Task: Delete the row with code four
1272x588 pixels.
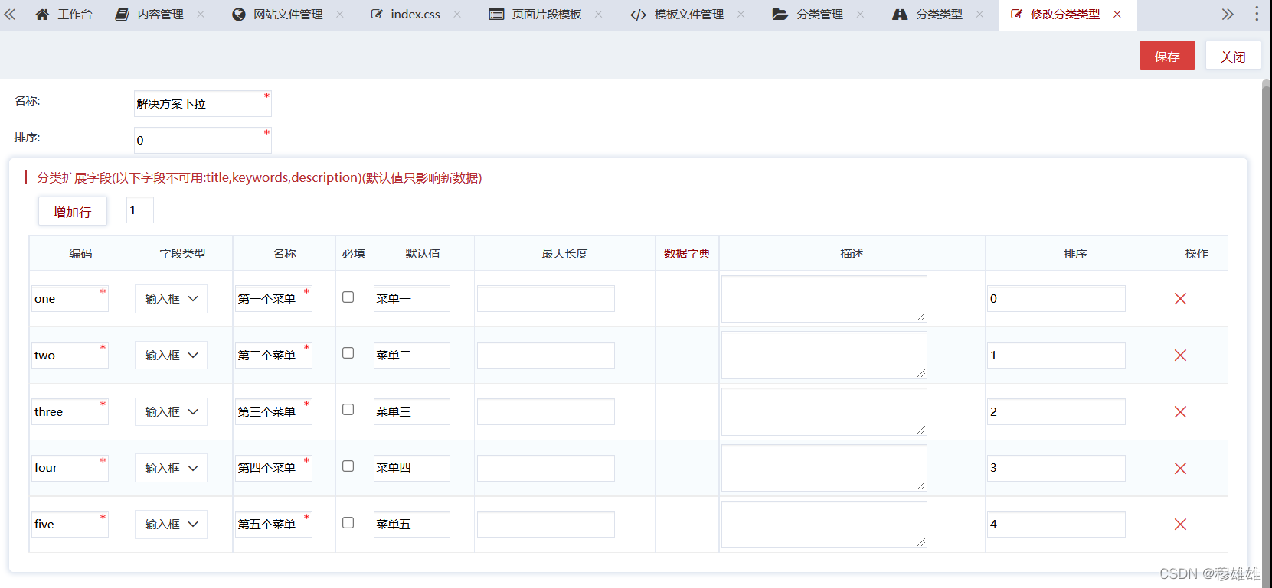Action: (x=1180, y=469)
